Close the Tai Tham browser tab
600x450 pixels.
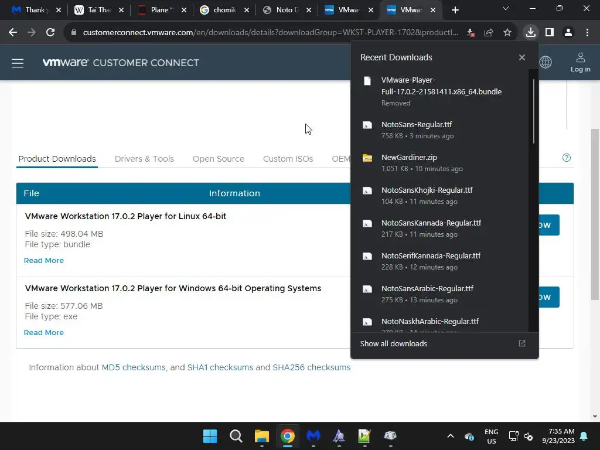(121, 10)
